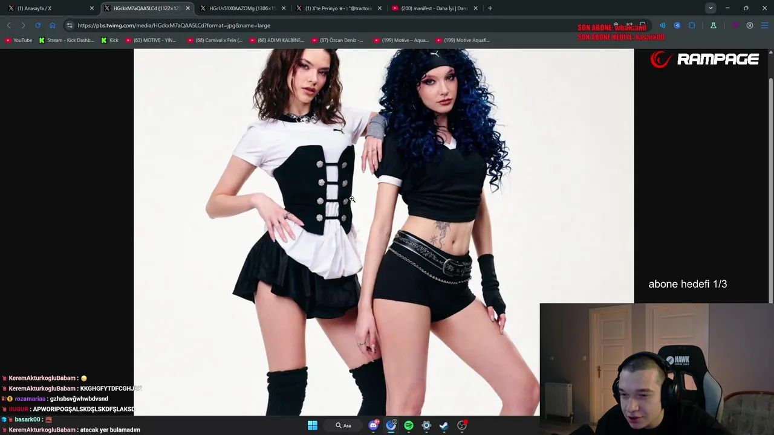Open Spotify from the taskbar
The image size is (774, 435).
point(409,425)
